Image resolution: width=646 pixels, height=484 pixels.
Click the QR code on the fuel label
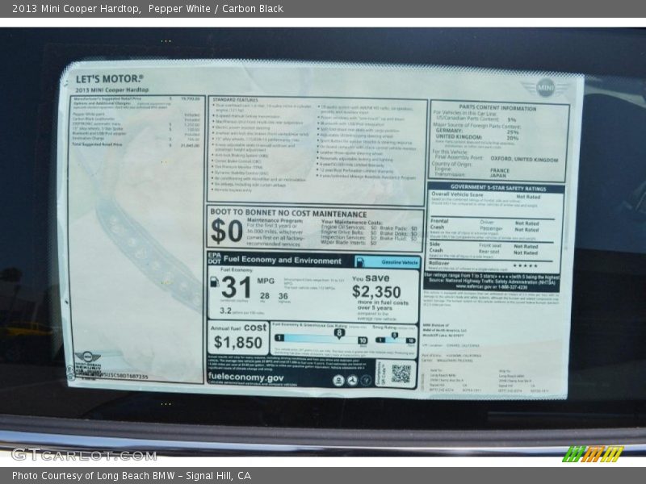(x=401, y=373)
